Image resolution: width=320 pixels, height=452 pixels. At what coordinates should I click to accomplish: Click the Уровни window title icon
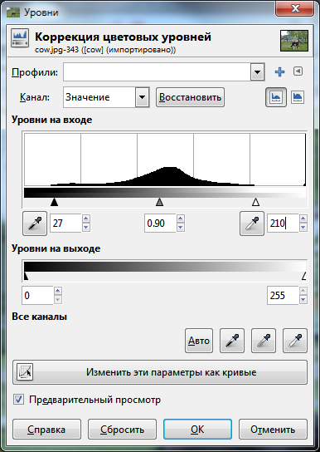[x=13, y=12]
